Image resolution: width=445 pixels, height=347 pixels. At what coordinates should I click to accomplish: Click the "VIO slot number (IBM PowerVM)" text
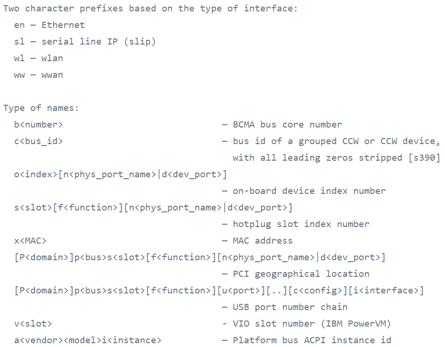tap(312, 324)
